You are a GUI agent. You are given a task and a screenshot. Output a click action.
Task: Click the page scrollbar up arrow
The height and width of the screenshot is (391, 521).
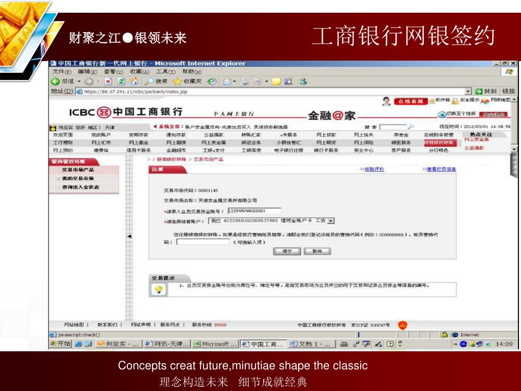(514, 100)
